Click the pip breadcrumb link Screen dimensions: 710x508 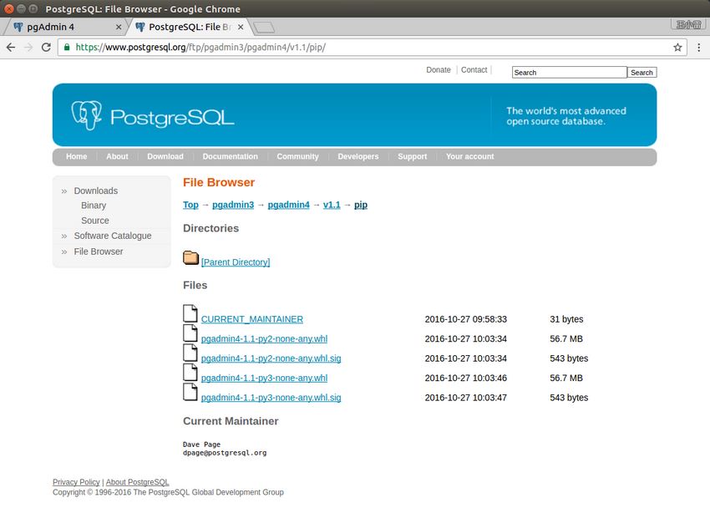[361, 205]
